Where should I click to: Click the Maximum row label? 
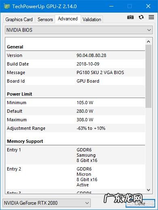(17, 120)
